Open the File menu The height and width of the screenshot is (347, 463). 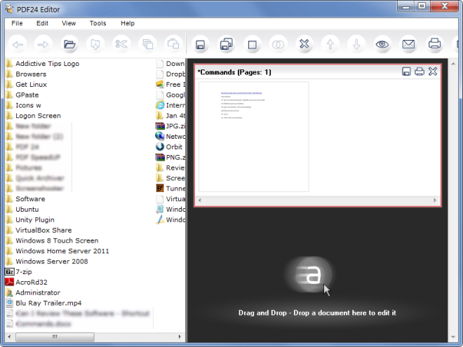(x=17, y=23)
